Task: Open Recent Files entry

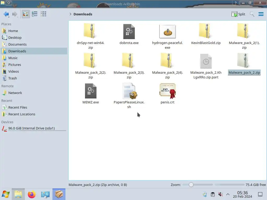Action: tap(34, 108)
